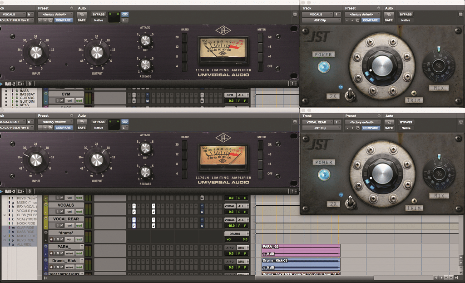Click settings copy icon in VOCAL REAR JST Clip
This screenshot has height=283, width=465.
[x=358, y=128]
